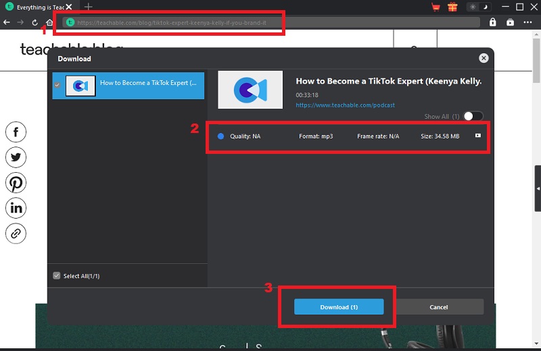Open the three-dots more menu

click(527, 22)
